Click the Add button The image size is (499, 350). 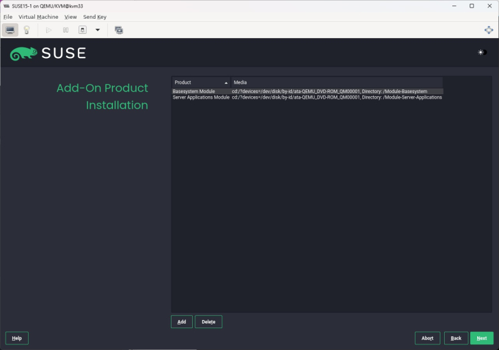click(182, 322)
